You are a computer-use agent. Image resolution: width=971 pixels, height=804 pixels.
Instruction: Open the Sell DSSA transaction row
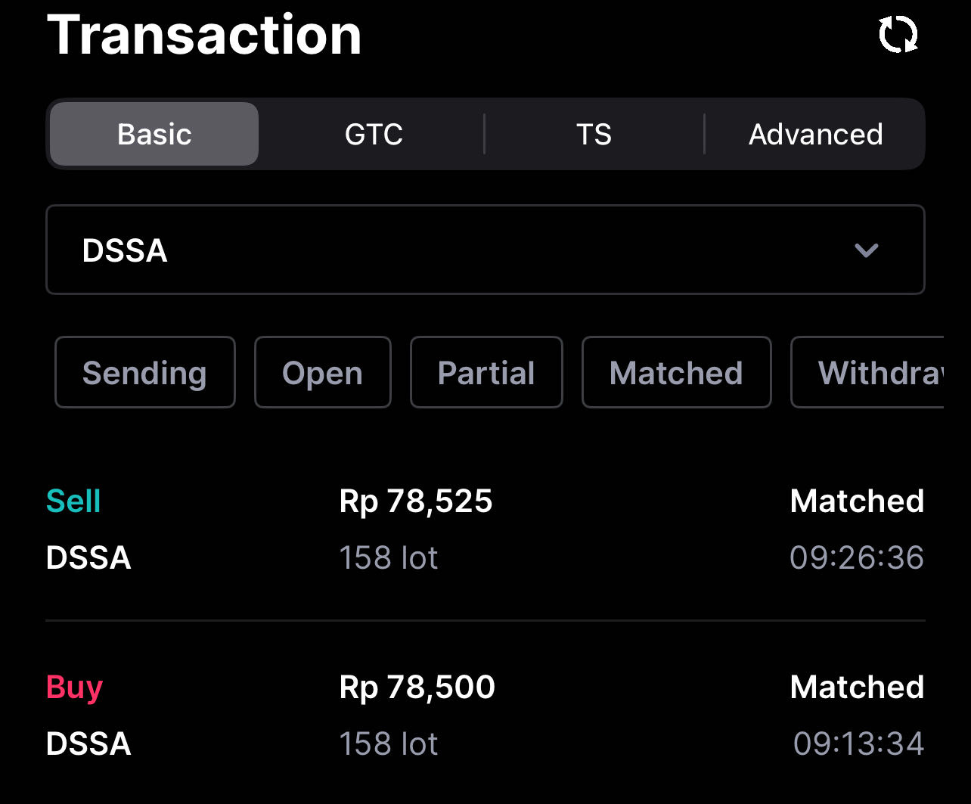coord(485,529)
